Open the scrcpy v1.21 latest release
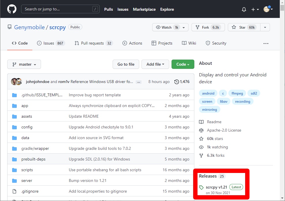Viewport: 285px width, 201px height. [x=216, y=187]
